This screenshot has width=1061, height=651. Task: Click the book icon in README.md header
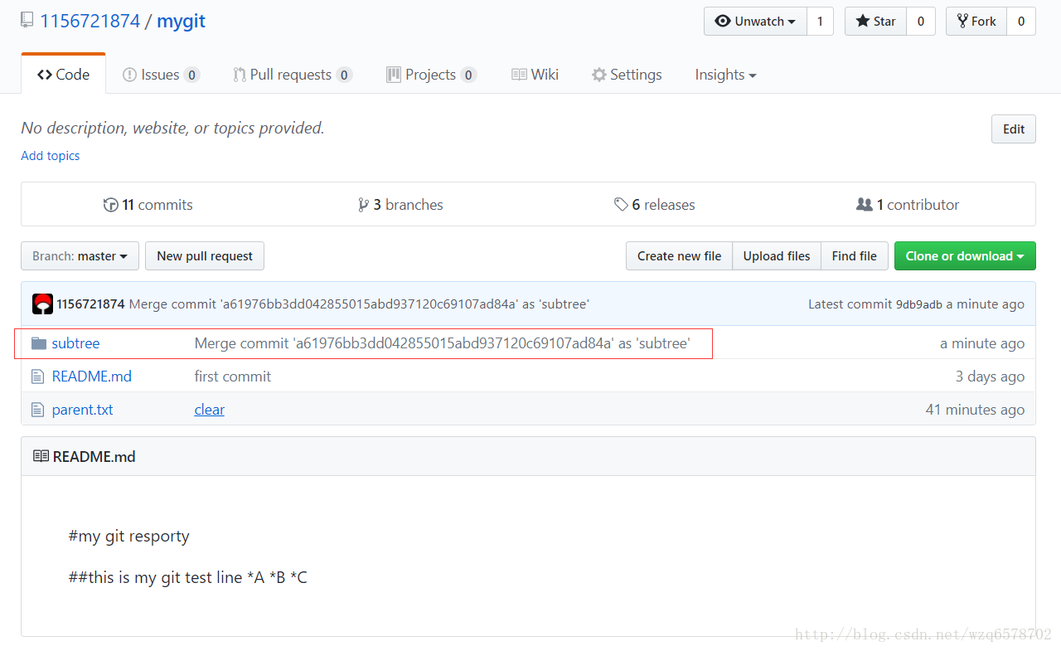coord(41,456)
